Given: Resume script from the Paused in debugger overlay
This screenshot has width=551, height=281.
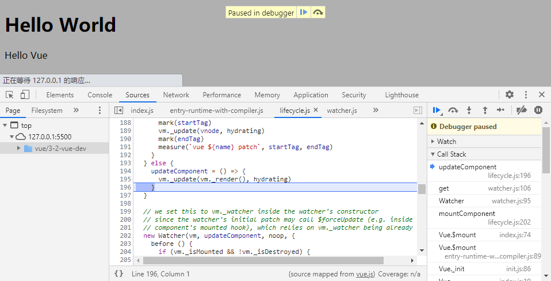Looking at the screenshot, I should point(304,13).
